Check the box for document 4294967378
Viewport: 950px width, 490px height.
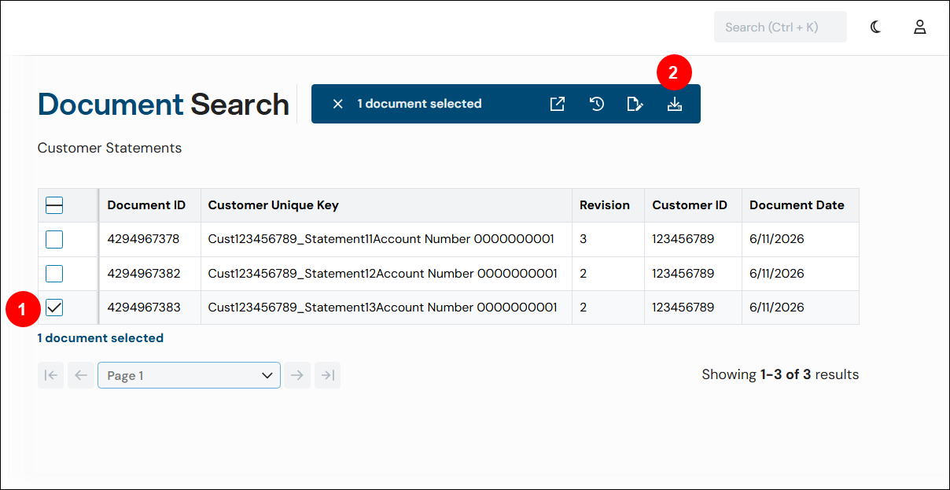click(54, 239)
